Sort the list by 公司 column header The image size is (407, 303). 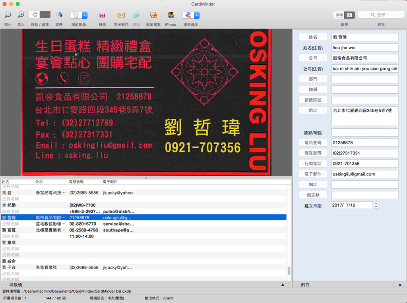point(39,181)
